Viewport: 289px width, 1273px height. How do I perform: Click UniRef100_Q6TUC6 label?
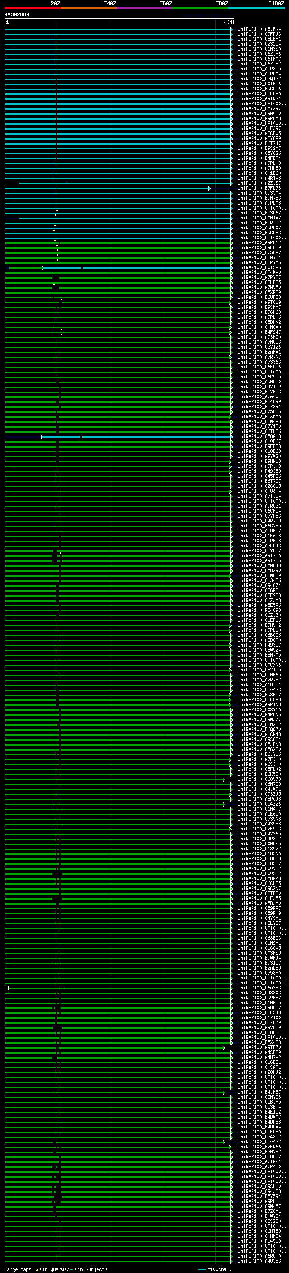click(x=259, y=431)
